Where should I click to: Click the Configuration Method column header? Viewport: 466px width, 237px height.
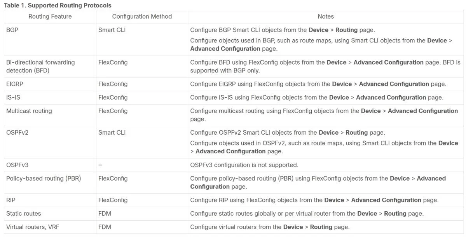[x=142, y=17]
